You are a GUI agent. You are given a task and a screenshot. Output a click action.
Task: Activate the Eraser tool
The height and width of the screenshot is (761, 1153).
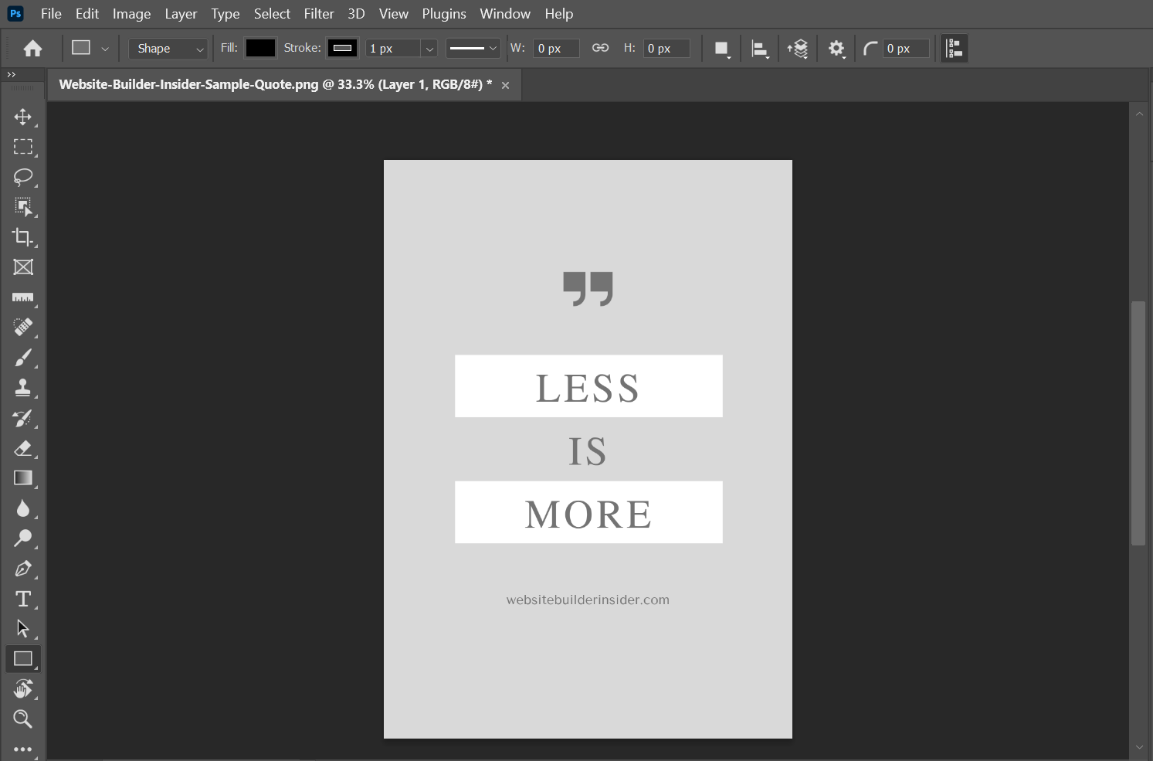click(22, 448)
